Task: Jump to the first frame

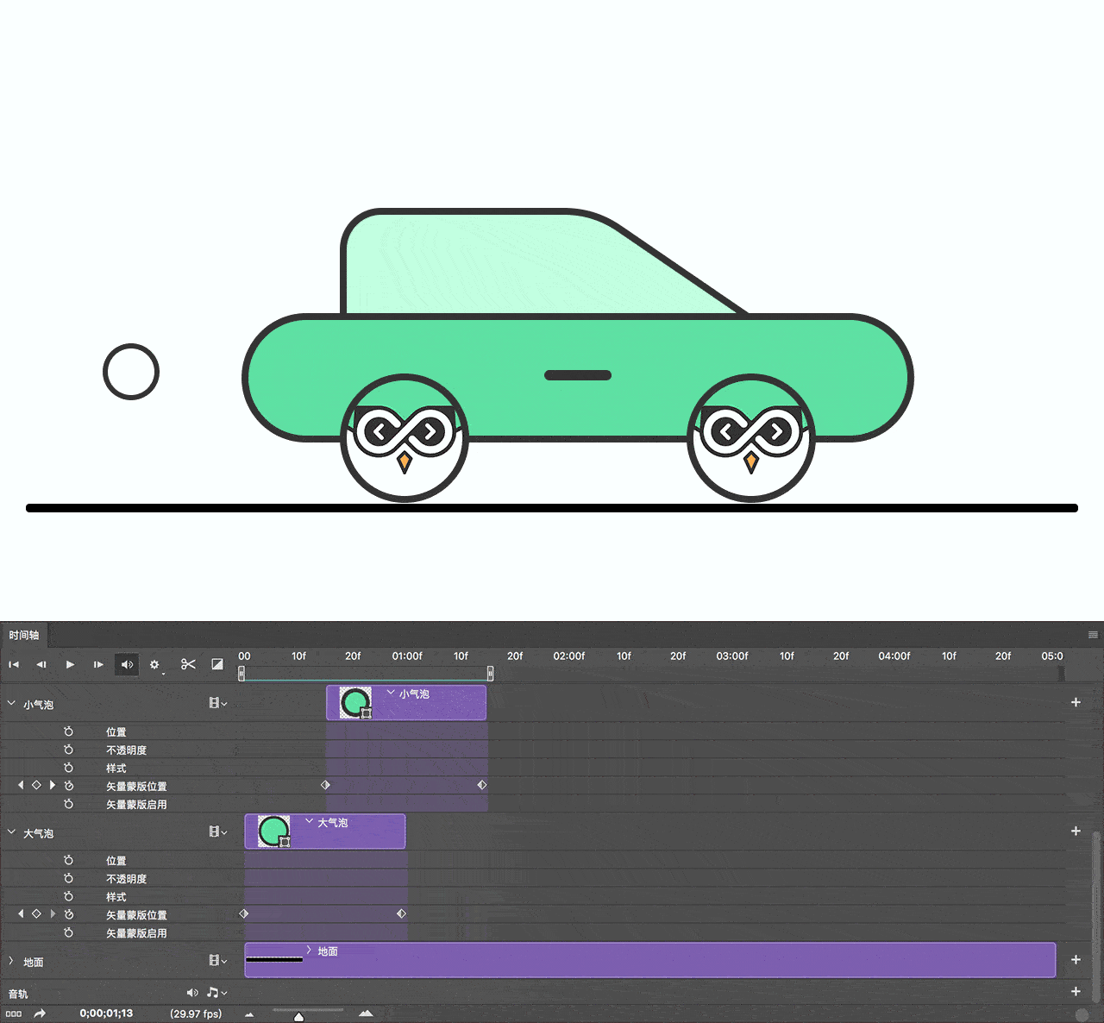Action: pyautogui.click(x=14, y=664)
